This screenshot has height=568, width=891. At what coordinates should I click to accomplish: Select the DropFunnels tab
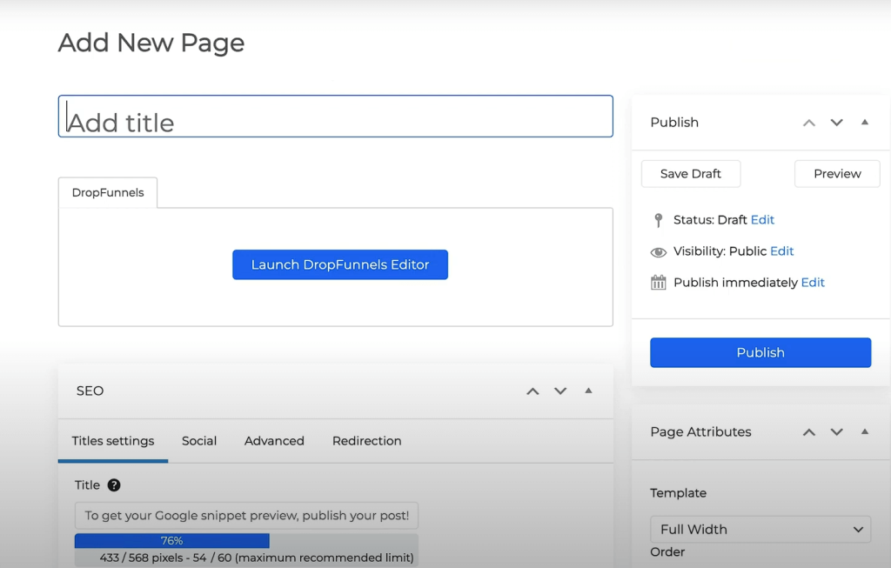[107, 192]
